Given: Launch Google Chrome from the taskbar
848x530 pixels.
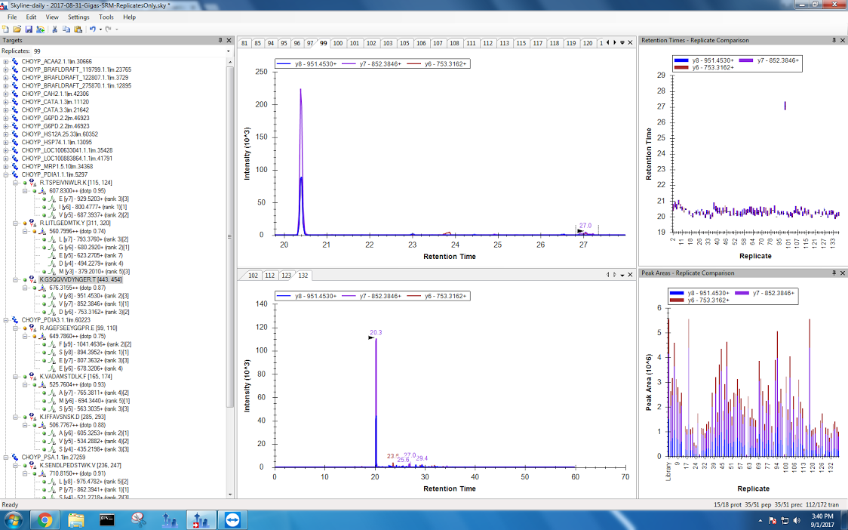Looking at the screenshot, I should pos(45,519).
